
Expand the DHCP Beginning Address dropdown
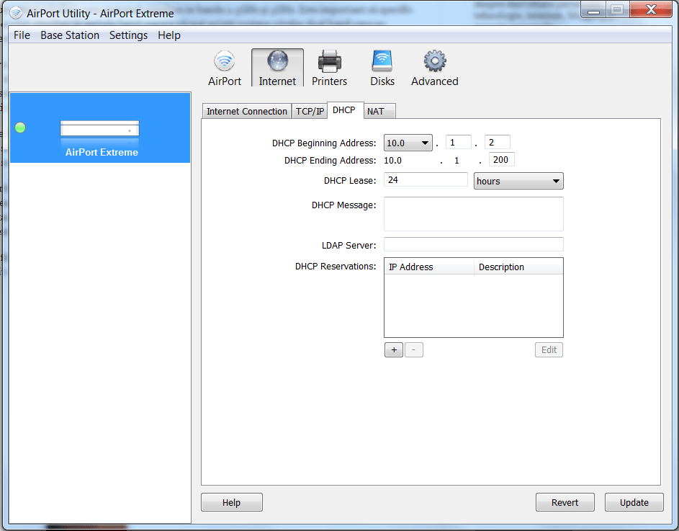click(x=408, y=143)
